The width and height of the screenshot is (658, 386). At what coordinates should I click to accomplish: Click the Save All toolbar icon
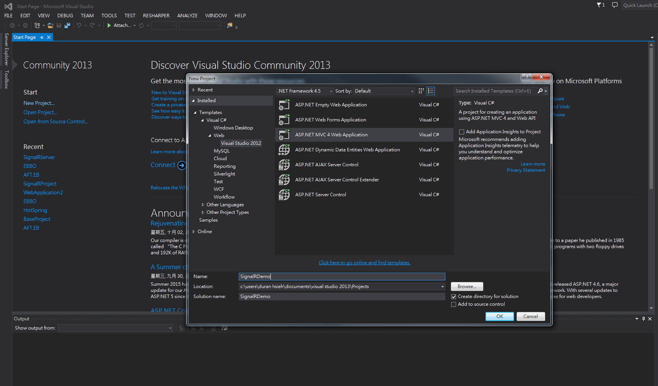click(67, 25)
